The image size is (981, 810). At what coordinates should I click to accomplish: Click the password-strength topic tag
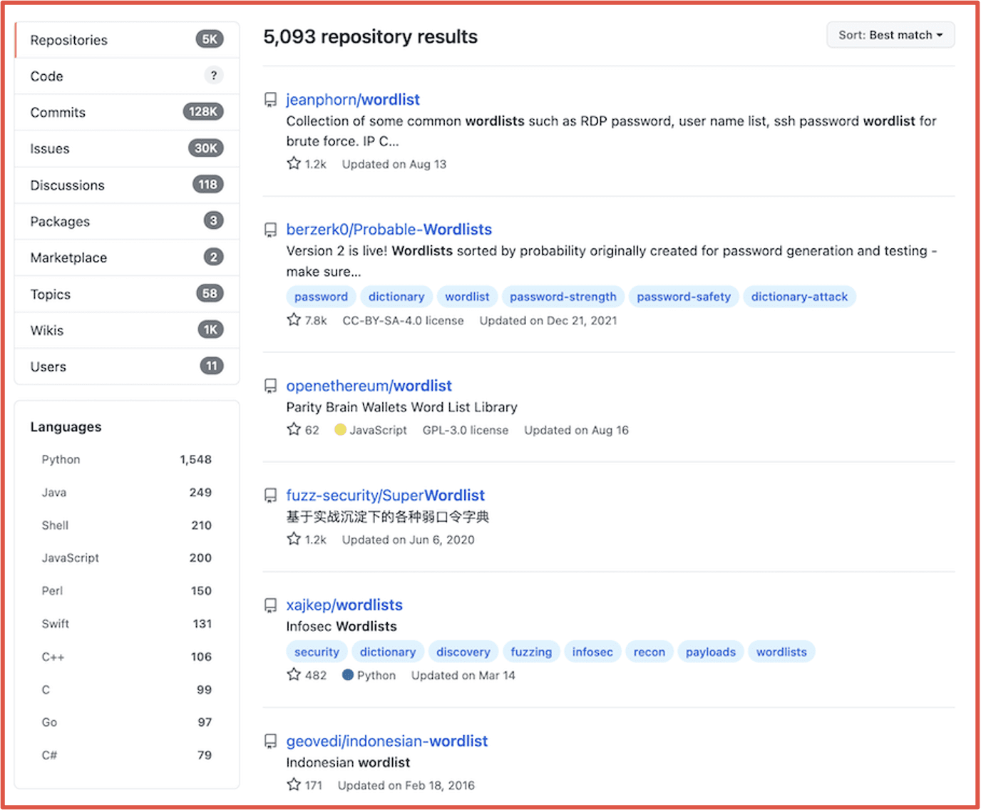tap(563, 297)
